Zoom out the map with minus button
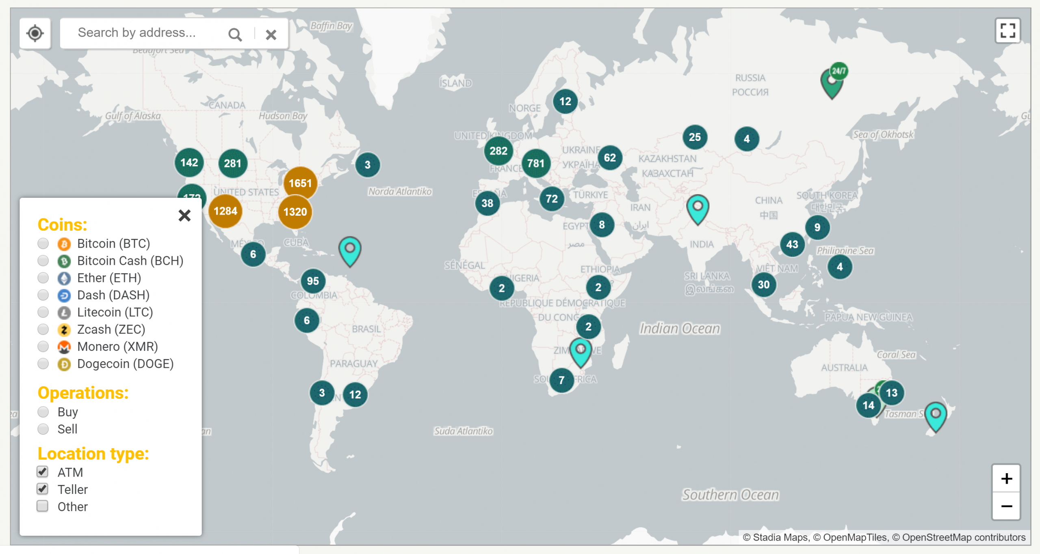The height and width of the screenshot is (554, 1040). tap(1006, 506)
